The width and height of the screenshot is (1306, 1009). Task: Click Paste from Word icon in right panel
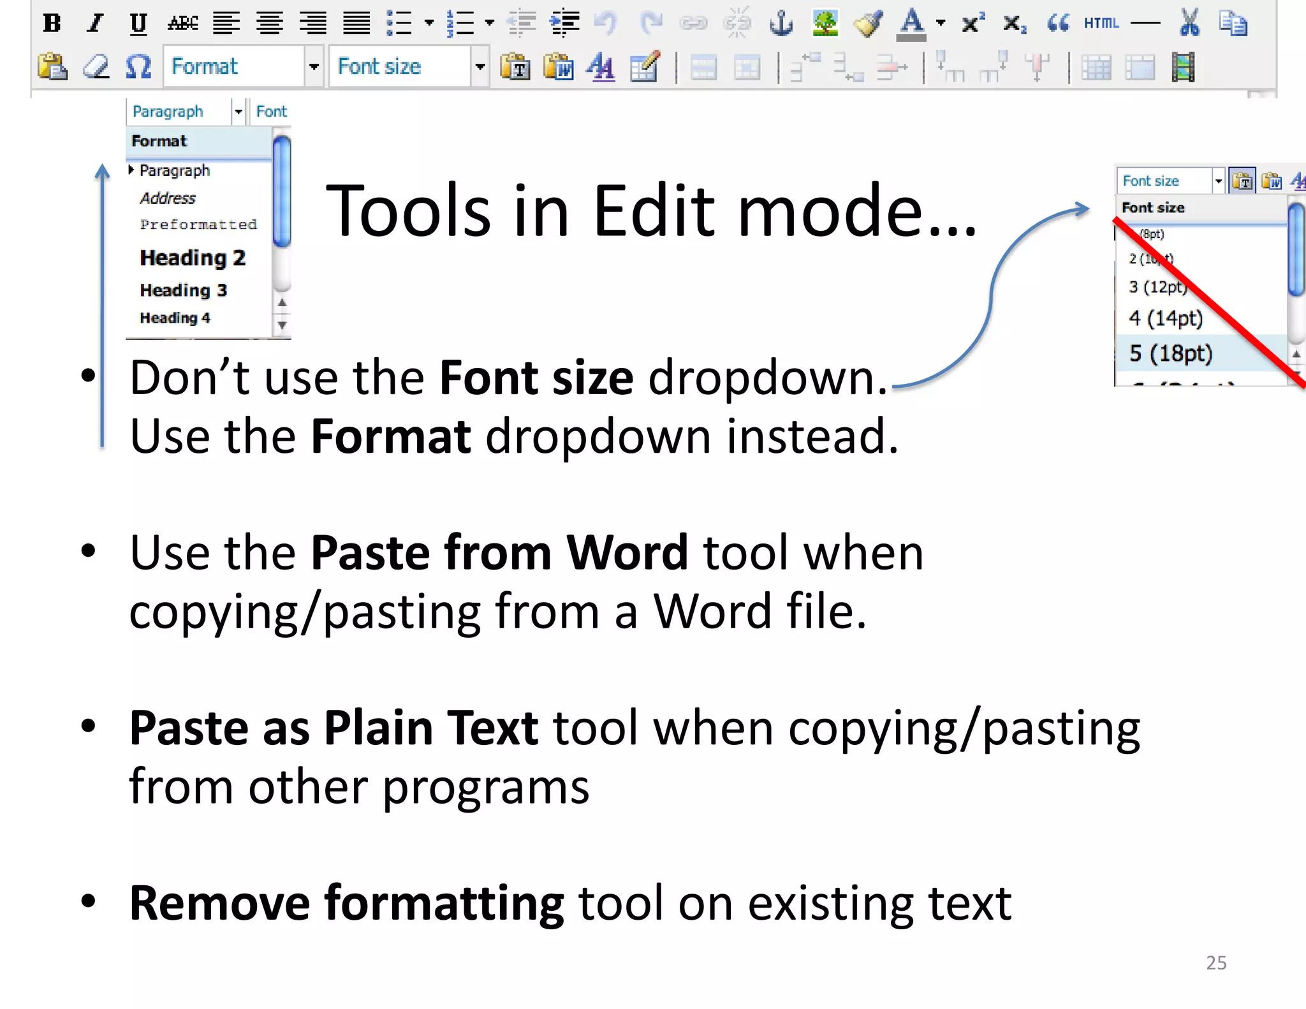point(1272,181)
